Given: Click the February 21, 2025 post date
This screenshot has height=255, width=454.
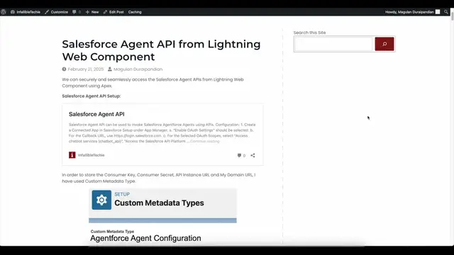Looking at the screenshot, I should click(85, 69).
